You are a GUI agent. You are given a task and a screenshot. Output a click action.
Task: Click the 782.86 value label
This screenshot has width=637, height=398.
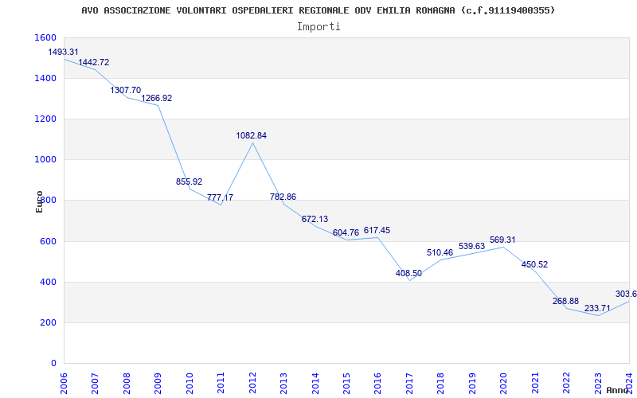tap(283, 197)
